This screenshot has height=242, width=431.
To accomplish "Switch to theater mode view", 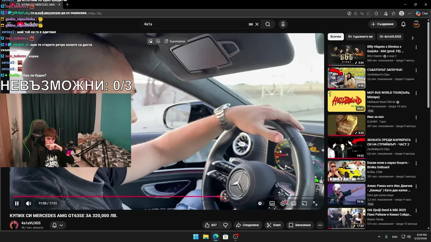I will (x=294, y=203).
